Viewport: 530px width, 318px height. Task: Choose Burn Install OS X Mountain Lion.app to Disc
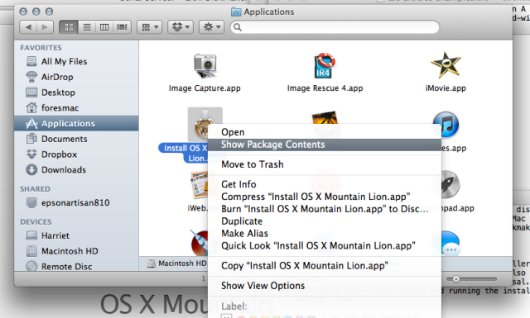pos(325,209)
